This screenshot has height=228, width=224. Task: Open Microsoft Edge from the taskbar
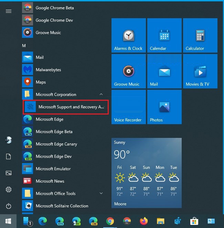point(42,221)
